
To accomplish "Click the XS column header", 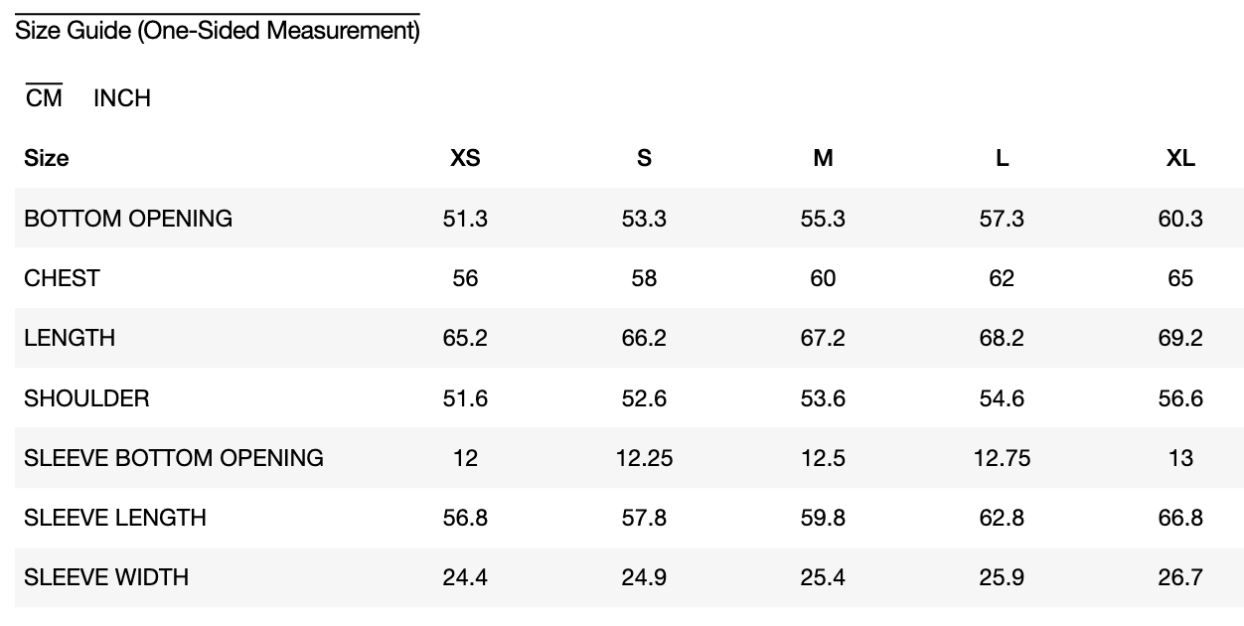I will coord(465,158).
